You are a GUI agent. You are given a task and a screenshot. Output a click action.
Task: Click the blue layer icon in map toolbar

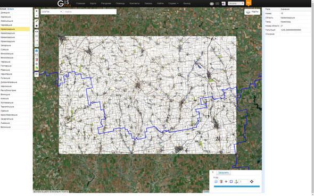pyautogui.click(x=36, y=51)
